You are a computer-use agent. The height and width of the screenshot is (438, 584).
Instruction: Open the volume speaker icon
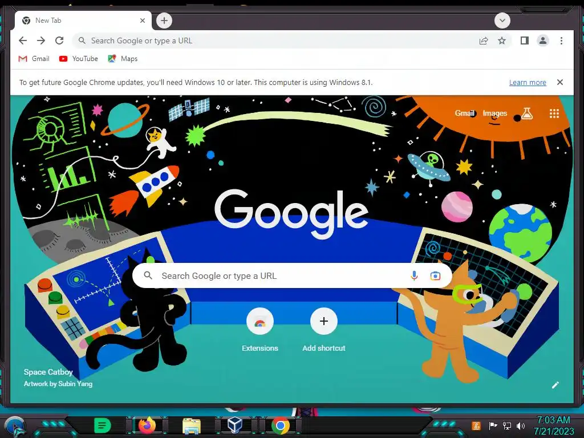tap(521, 425)
